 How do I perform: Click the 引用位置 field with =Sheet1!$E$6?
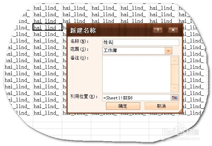136,98
